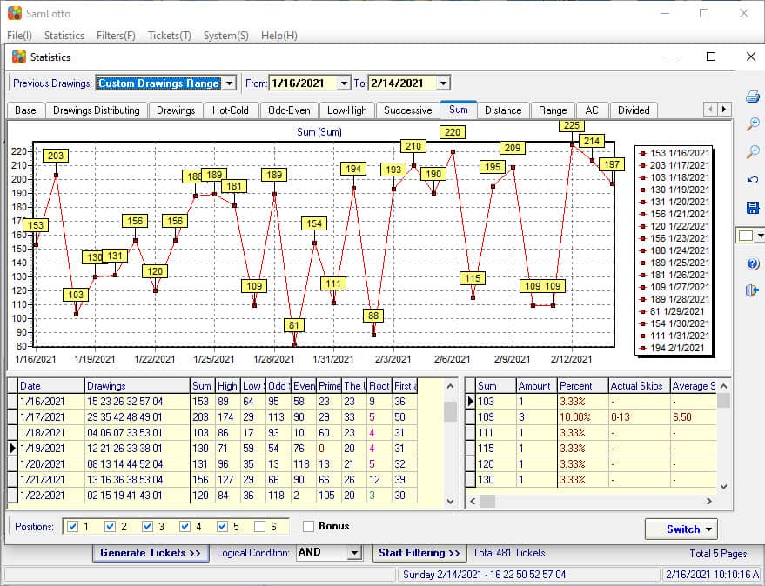Click the Date column header
This screenshot has height=586, width=765.
coord(51,386)
